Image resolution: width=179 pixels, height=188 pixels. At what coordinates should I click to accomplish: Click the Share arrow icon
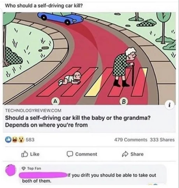coord(125,154)
